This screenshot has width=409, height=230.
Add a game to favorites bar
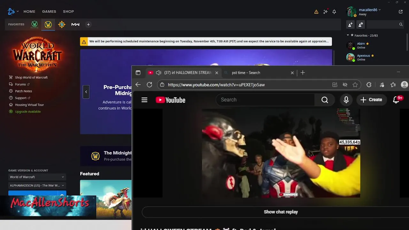click(89, 25)
